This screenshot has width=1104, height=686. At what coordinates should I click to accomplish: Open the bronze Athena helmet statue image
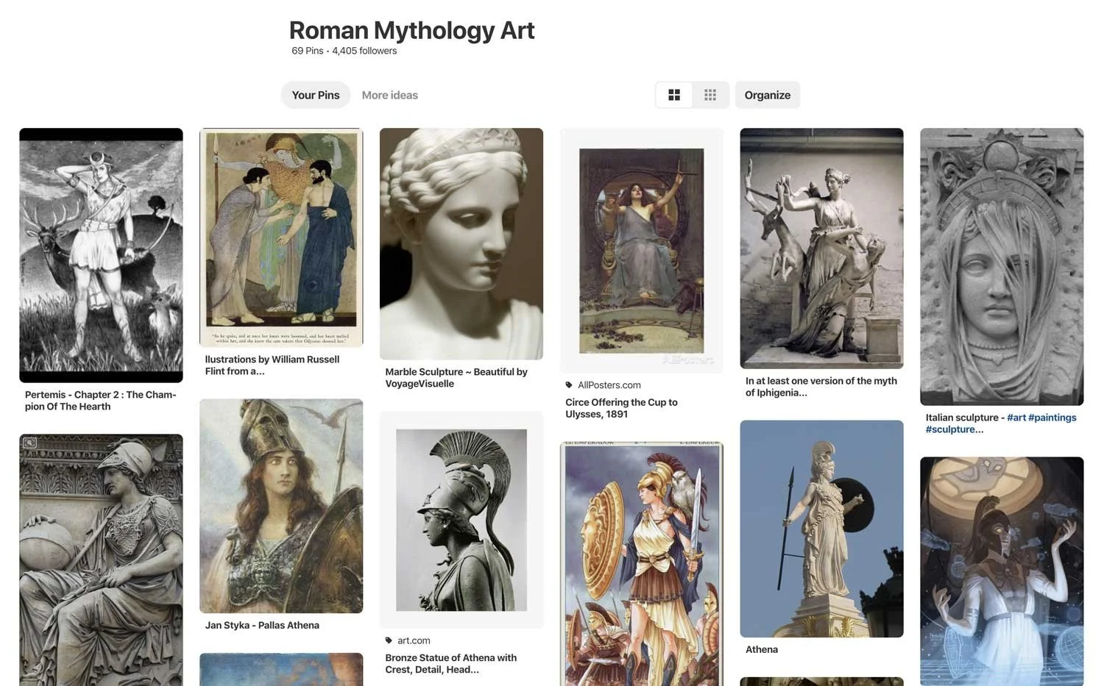pos(461,520)
